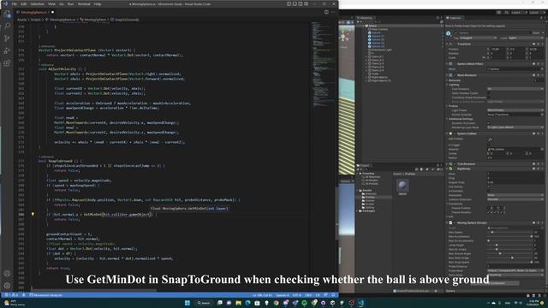Adjust the Max Ground Angle slider
Image resolution: width=548 pixels, height=308 pixels.
pos(509,253)
